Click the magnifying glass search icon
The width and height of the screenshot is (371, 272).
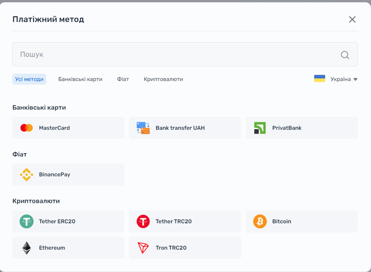[x=345, y=55]
